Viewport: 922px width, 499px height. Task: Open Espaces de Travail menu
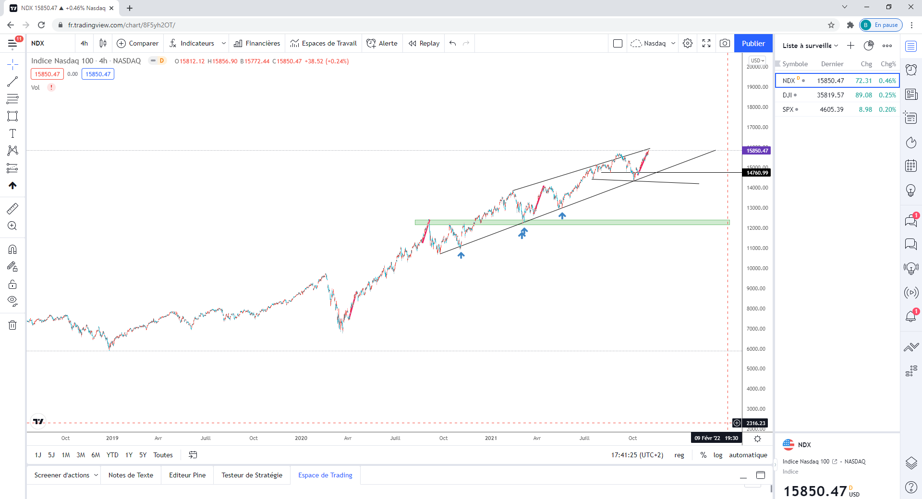[x=324, y=44]
